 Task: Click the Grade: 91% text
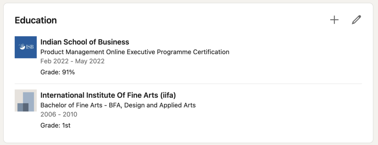[58, 72]
